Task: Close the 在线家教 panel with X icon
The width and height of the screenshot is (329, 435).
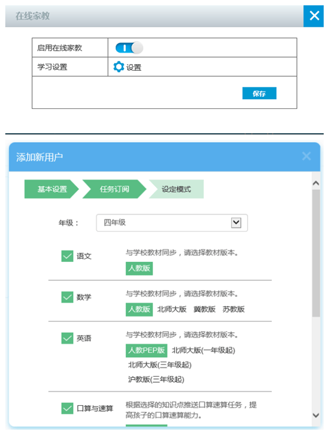Action: click(x=314, y=16)
